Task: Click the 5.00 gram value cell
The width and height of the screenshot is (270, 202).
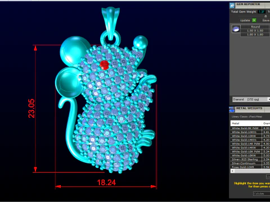Action: pyautogui.click(x=266, y=155)
